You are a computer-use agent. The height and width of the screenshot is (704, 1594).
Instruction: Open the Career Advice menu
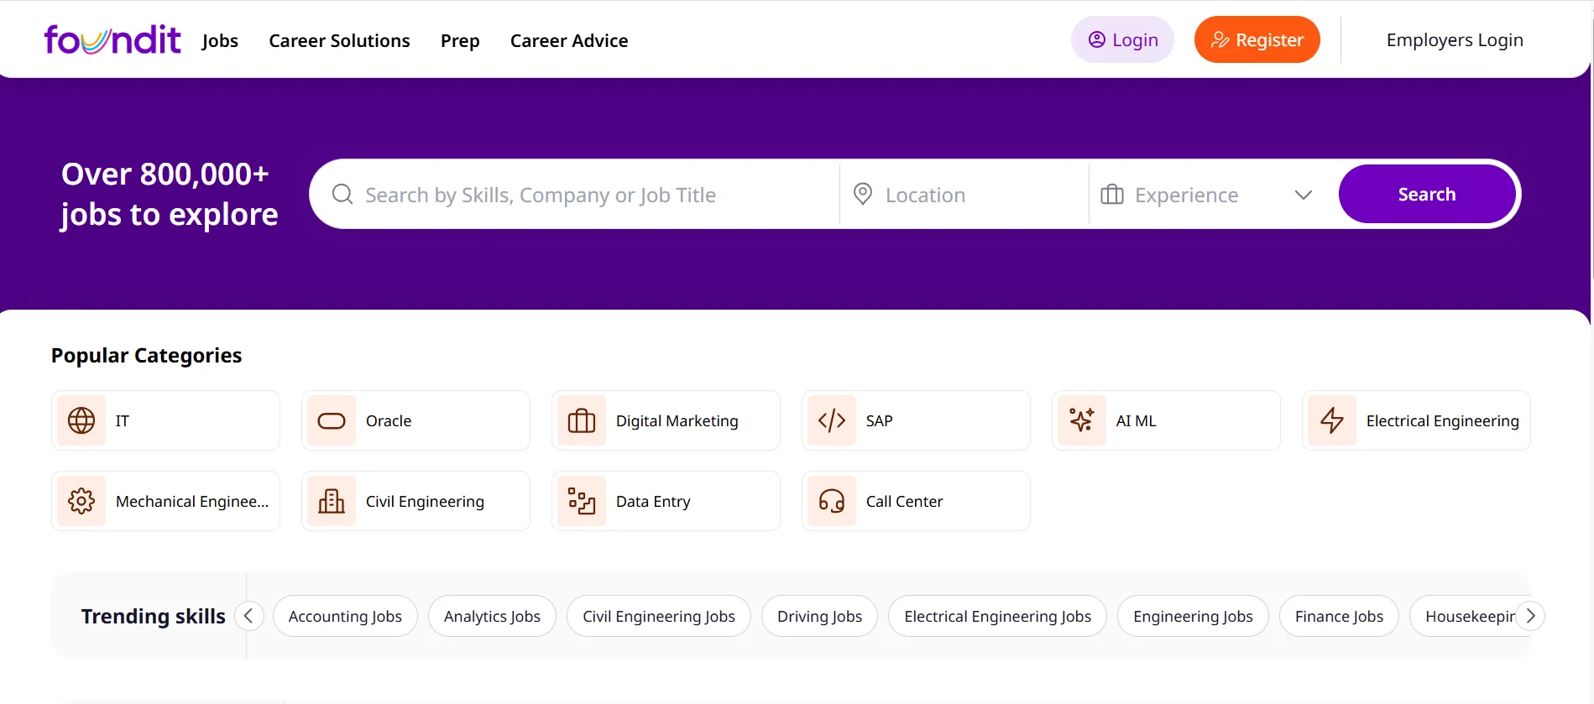(x=569, y=40)
